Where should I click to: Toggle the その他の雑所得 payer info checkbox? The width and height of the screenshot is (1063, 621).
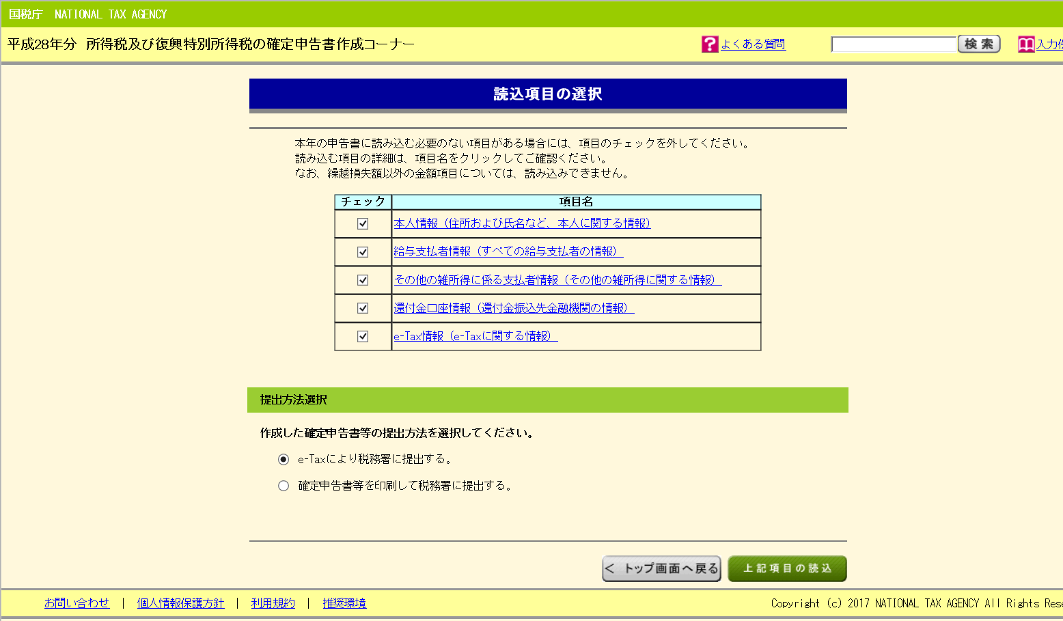(x=363, y=280)
